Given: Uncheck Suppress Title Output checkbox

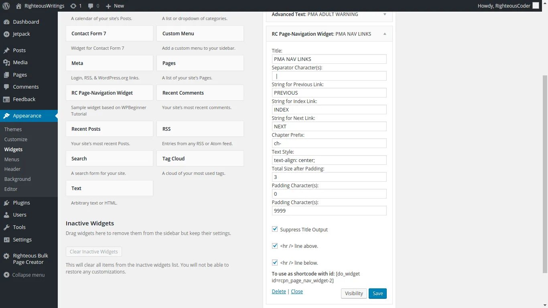Looking at the screenshot, I should click(x=275, y=229).
